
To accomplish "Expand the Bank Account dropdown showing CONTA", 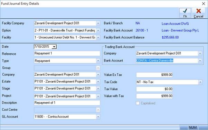I will click(x=200, y=61).
